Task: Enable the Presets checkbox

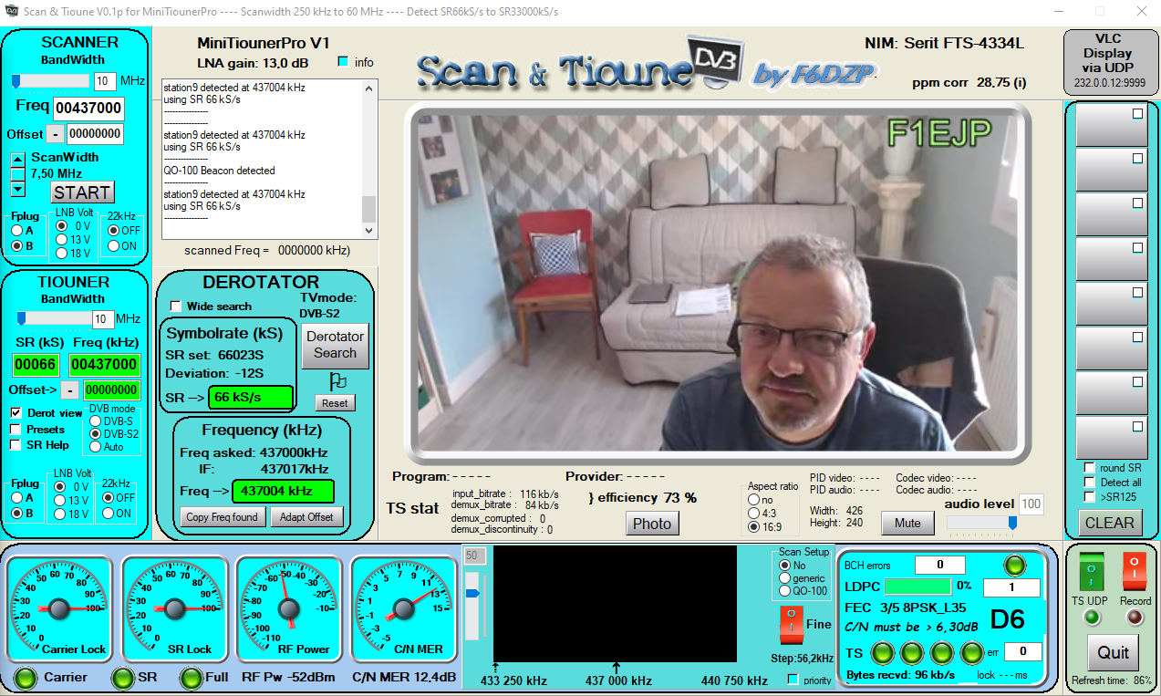Action: pyautogui.click(x=16, y=429)
